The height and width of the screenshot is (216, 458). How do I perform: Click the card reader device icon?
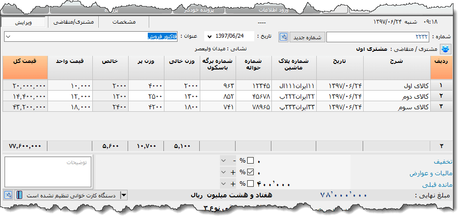[x=19, y=195]
